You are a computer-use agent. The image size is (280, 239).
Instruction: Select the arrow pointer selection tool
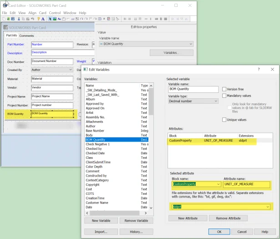[49, 19]
